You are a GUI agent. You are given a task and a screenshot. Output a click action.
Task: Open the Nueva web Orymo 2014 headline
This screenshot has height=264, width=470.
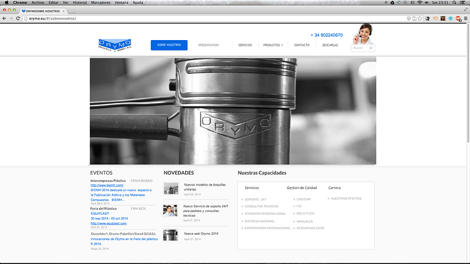201,234
